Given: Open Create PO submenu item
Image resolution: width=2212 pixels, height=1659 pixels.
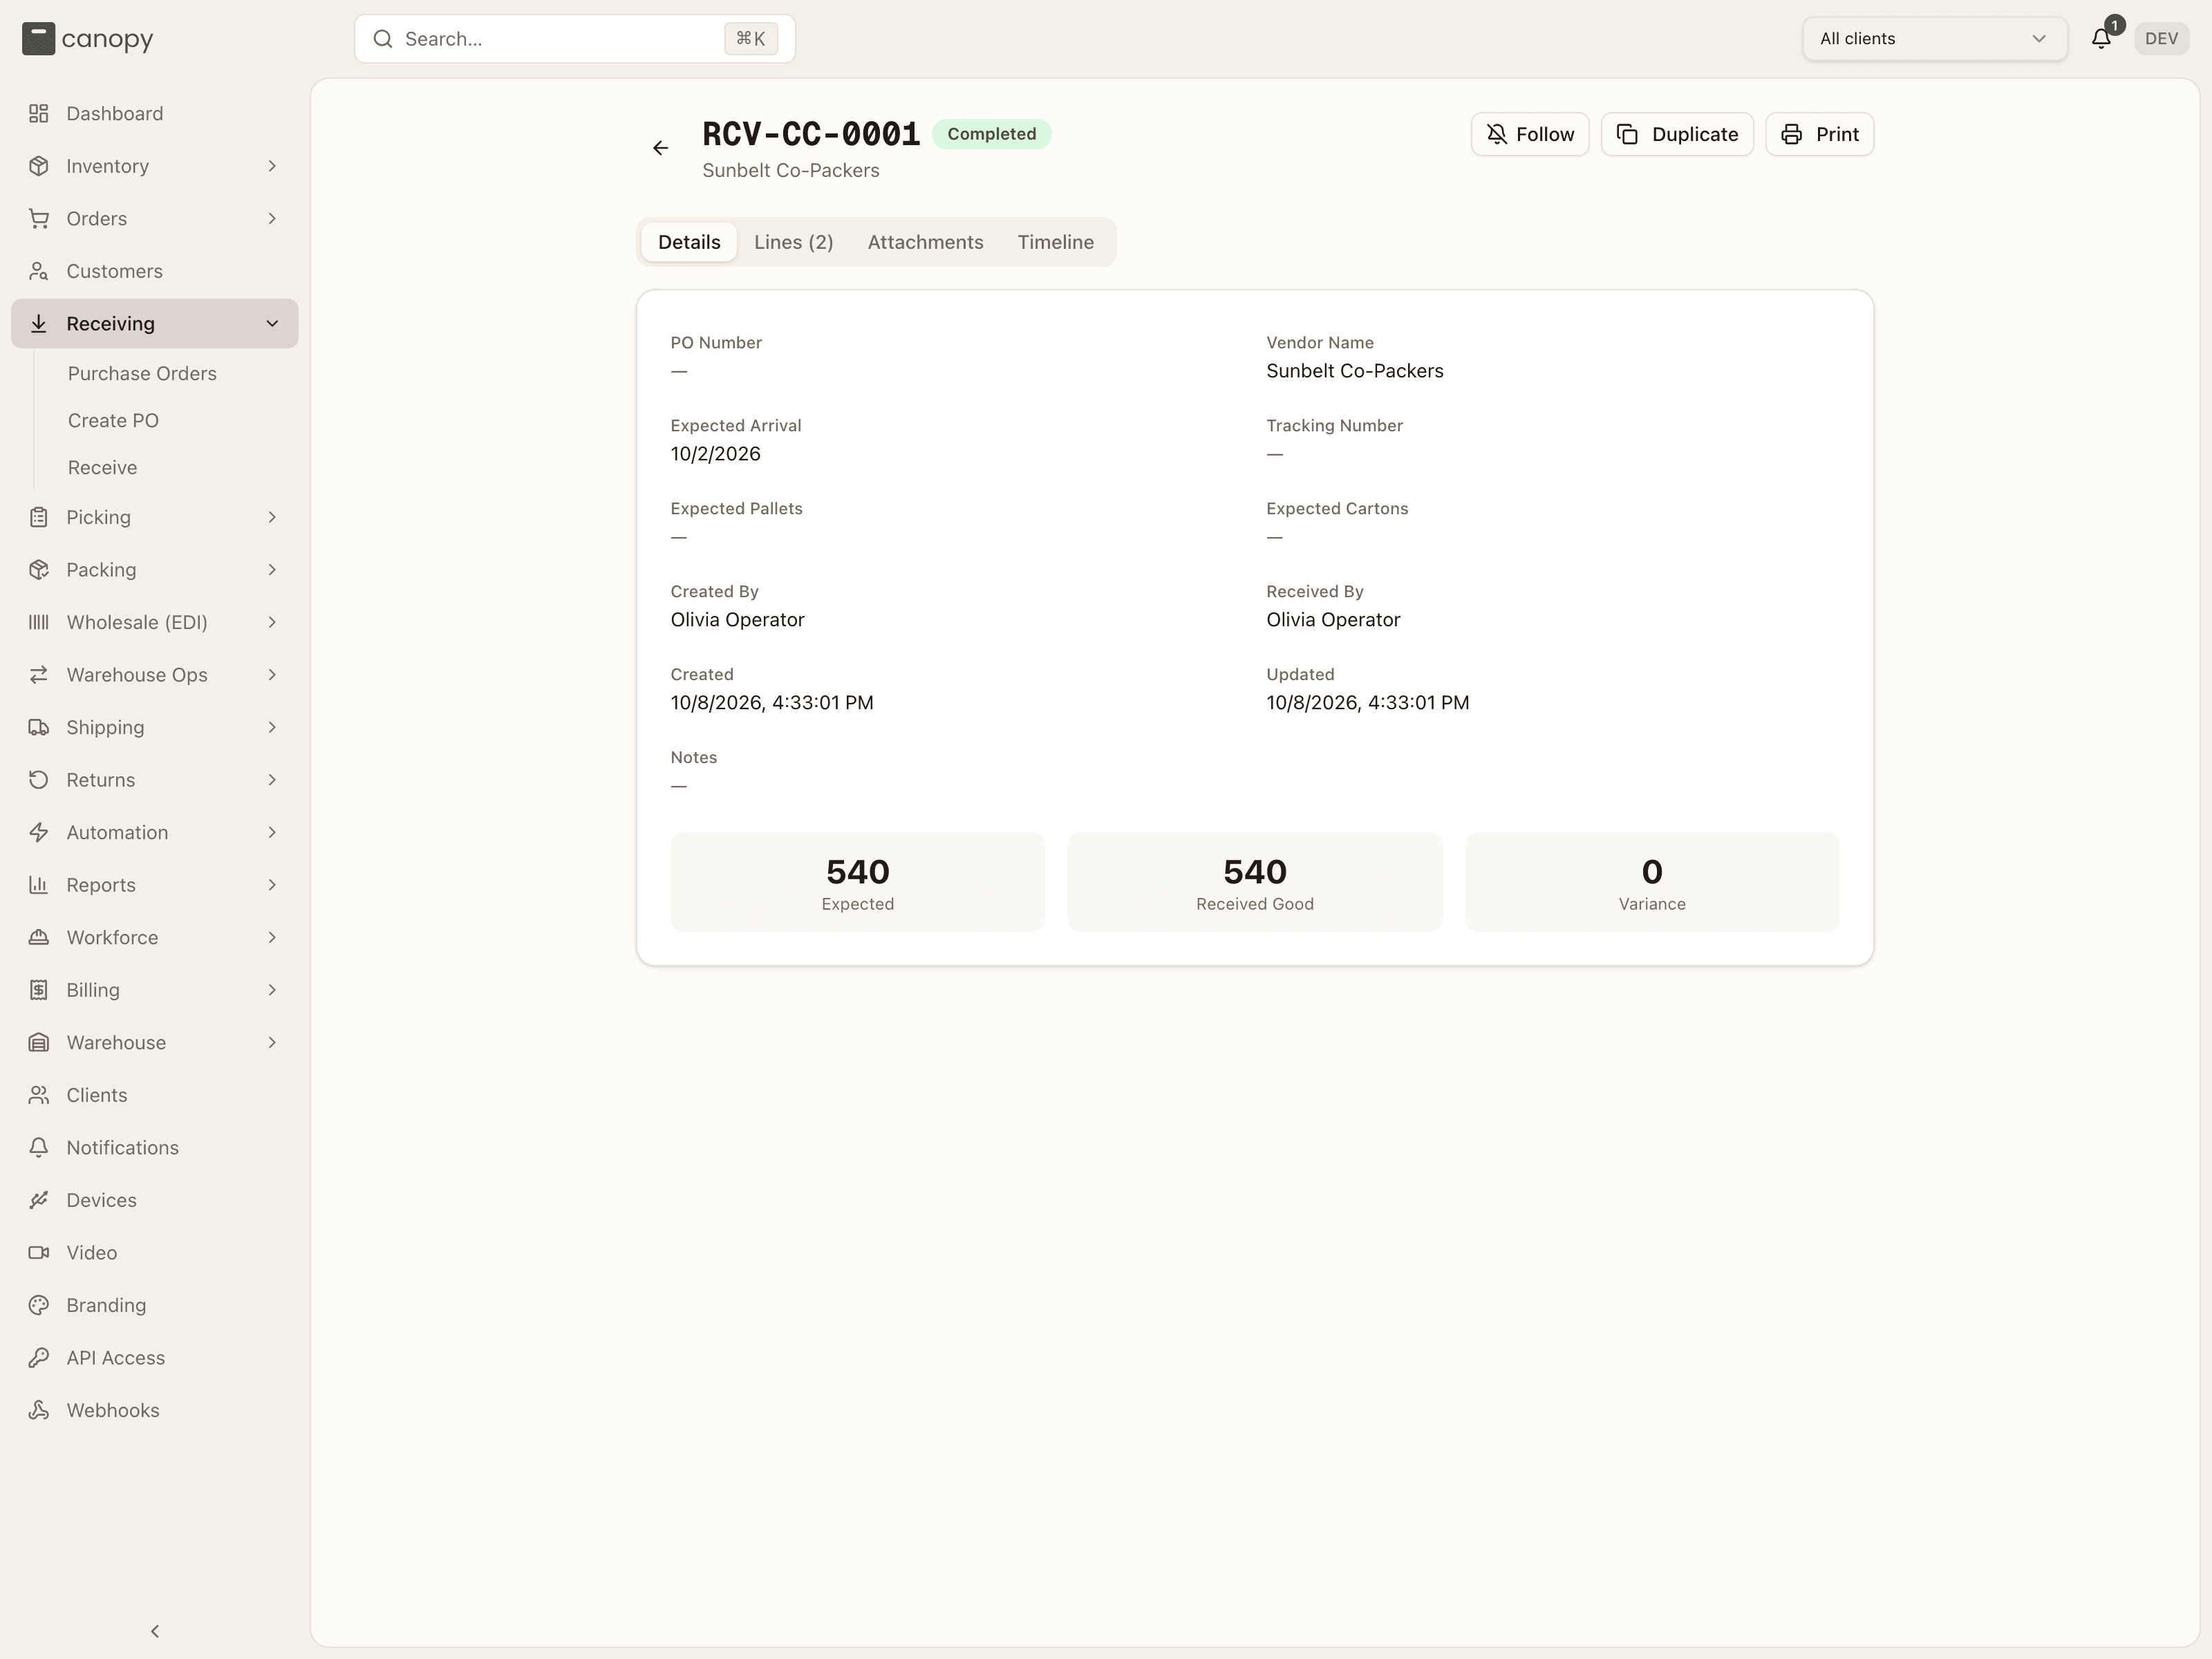Looking at the screenshot, I should tap(113, 420).
